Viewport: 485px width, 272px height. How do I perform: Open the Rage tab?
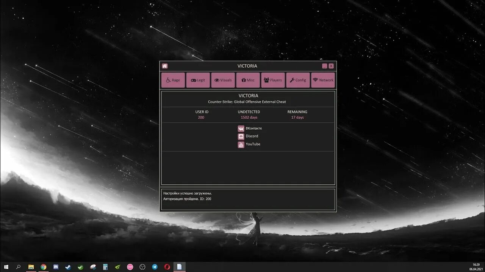coord(173,80)
